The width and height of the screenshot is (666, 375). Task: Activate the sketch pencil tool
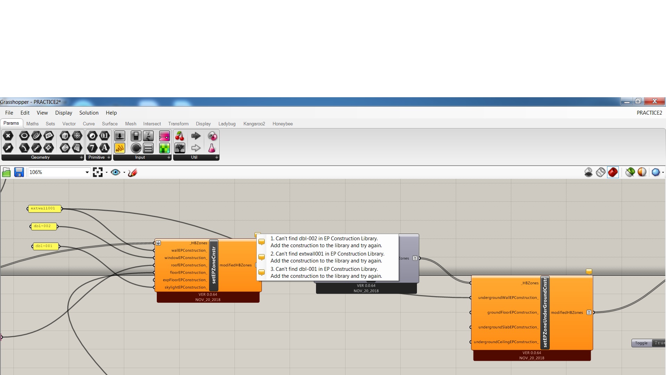pyautogui.click(x=133, y=172)
